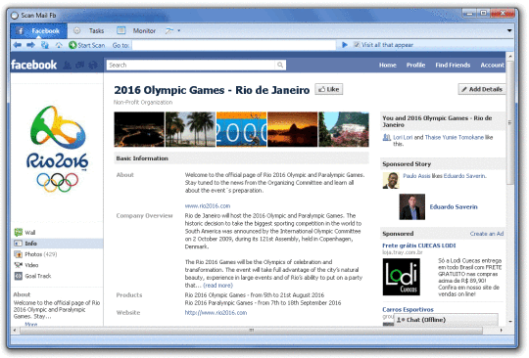This screenshot has width=529, height=358.
Task: Click the More link under About
Action: pyautogui.click(x=31, y=324)
